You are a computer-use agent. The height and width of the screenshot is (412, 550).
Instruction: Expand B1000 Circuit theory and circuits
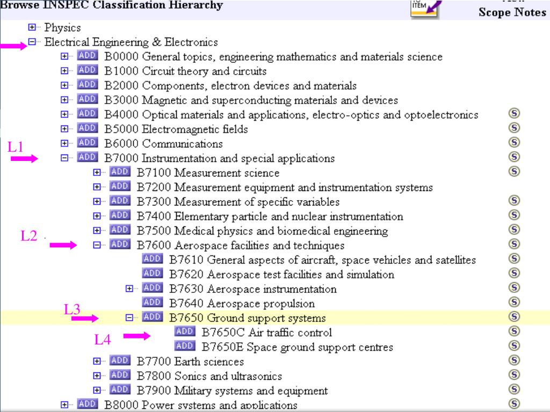click(x=64, y=71)
